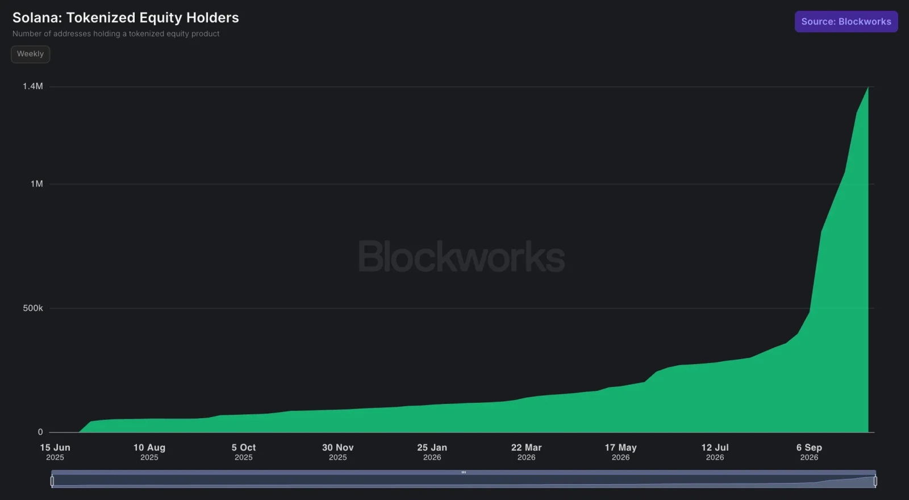Click the 30 Nov 2025 axis label
Screen dimensions: 909x500
coord(338,452)
